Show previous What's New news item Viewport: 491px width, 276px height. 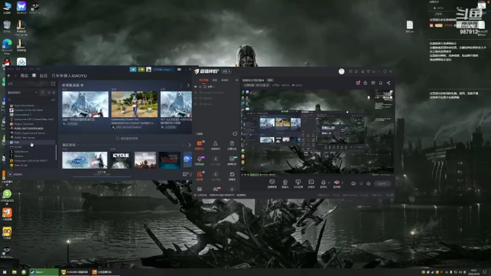tap(181, 85)
